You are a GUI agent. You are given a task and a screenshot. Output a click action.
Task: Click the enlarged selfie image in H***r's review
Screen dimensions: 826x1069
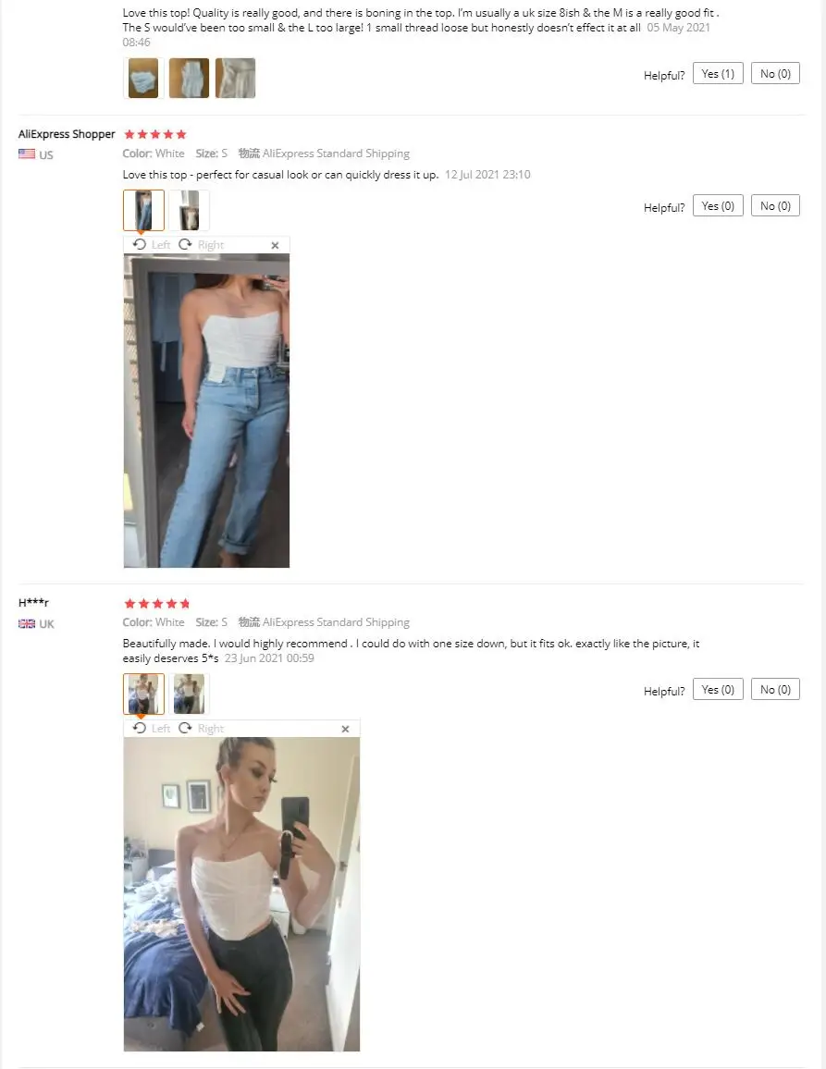coord(241,894)
